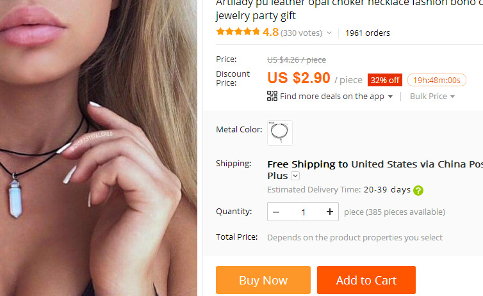
Task: Click the 32% off discount badge
Action: point(385,80)
